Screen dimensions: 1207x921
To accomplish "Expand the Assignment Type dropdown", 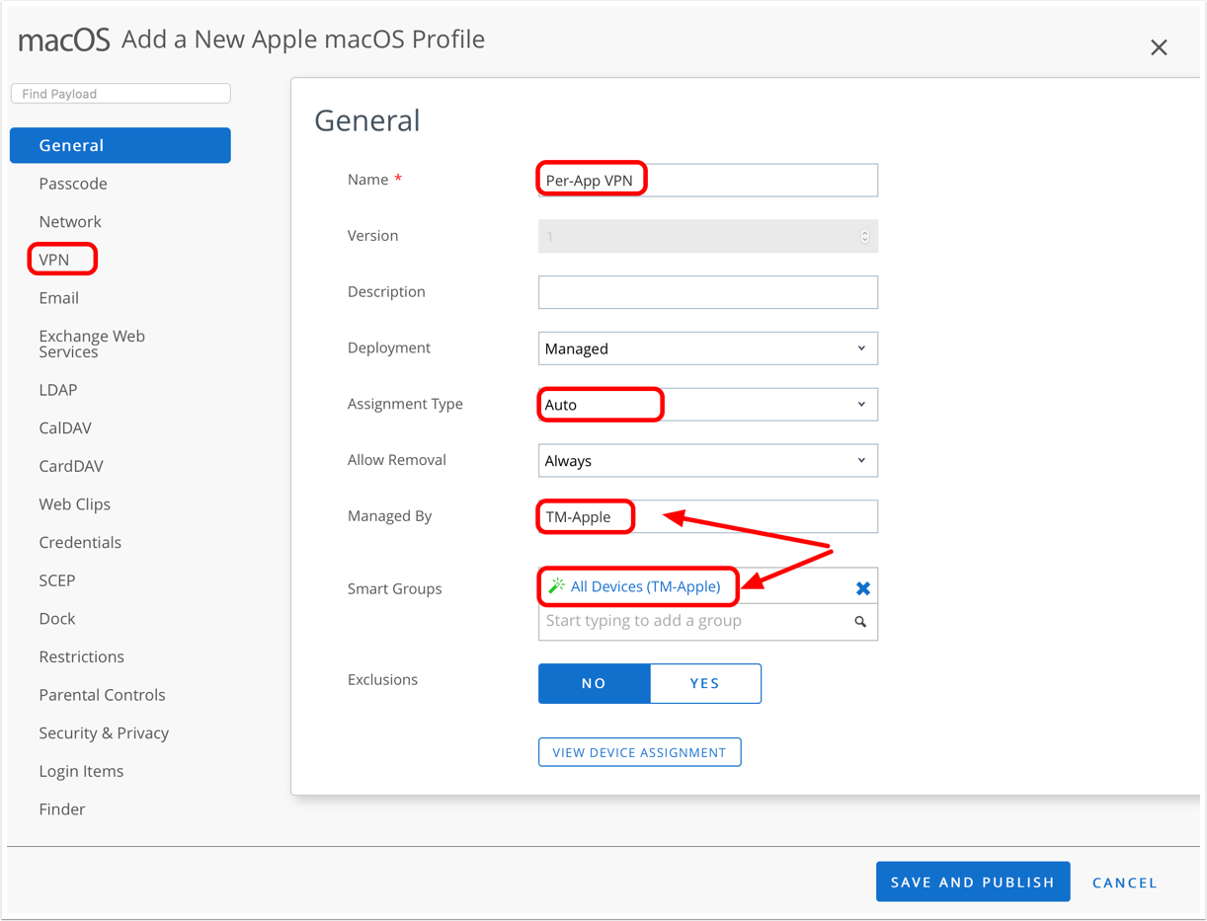I will point(707,405).
